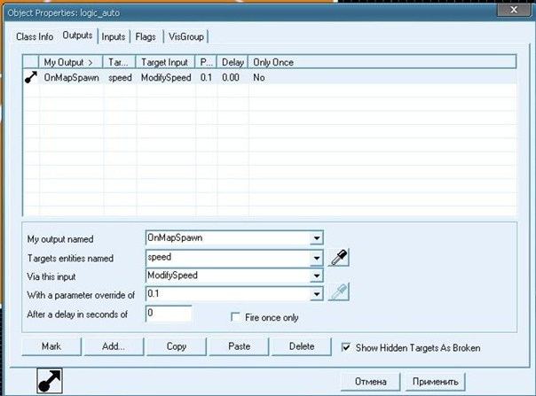Viewport: 536px width, 396px height.
Task: Click the Tar... column header
Action: 119,63
